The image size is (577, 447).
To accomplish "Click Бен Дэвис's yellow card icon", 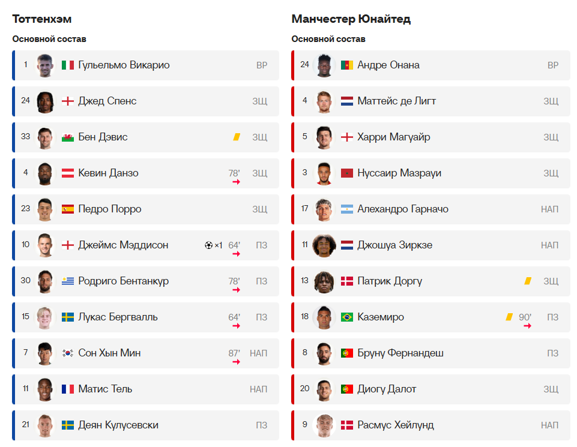I will coord(237,137).
